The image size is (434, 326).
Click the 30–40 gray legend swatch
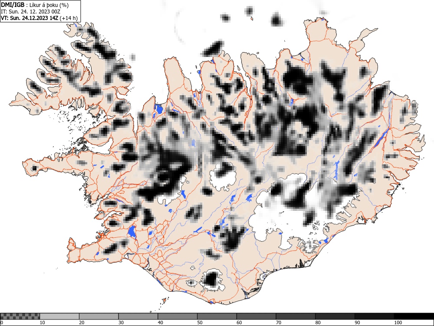[138, 316]
